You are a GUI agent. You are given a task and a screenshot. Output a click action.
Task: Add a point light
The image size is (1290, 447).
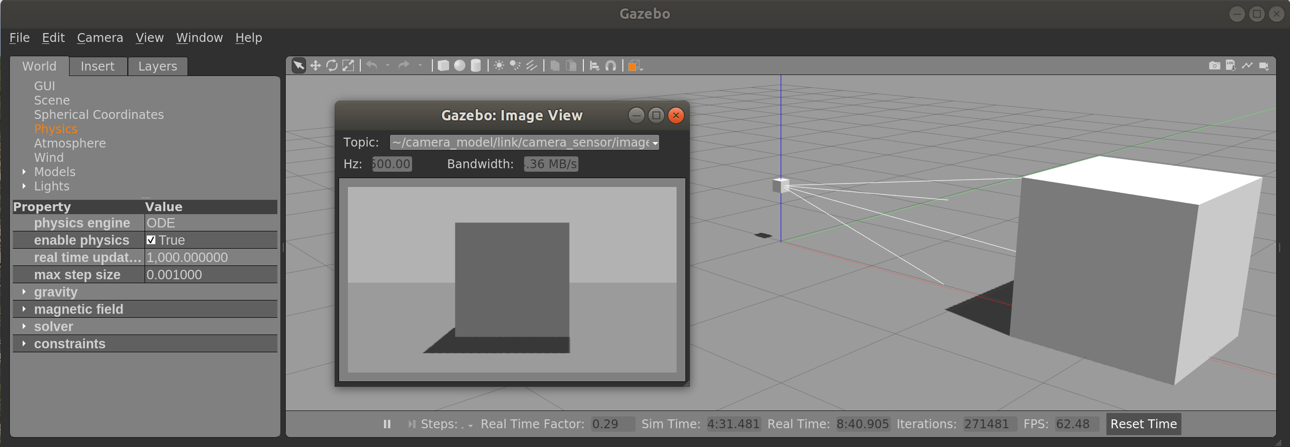click(499, 66)
